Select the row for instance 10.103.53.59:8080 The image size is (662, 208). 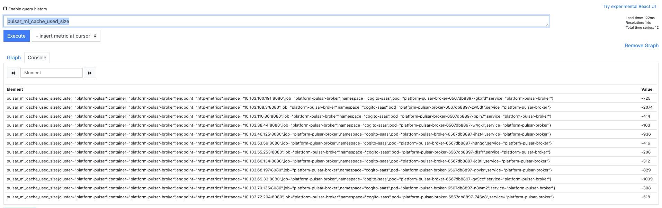click(x=331, y=143)
